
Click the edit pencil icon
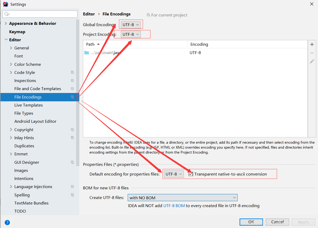[312, 61]
